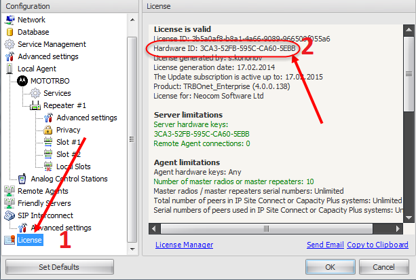Click the Send Email link
Screen dimensions: 416x280
coord(324,245)
